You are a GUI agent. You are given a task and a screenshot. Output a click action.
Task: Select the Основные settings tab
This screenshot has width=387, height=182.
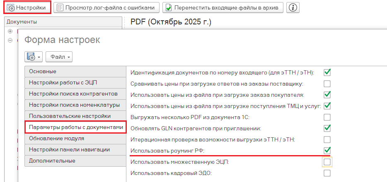pos(75,71)
